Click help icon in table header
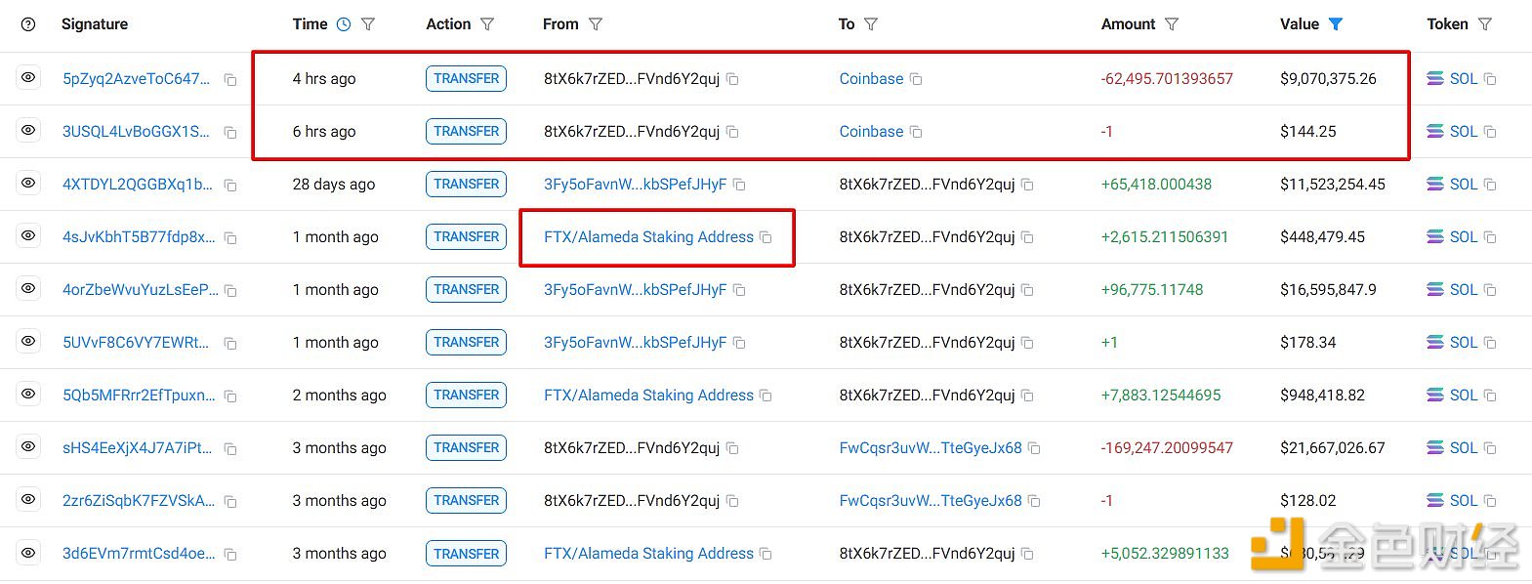The height and width of the screenshot is (584, 1532). click(28, 24)
